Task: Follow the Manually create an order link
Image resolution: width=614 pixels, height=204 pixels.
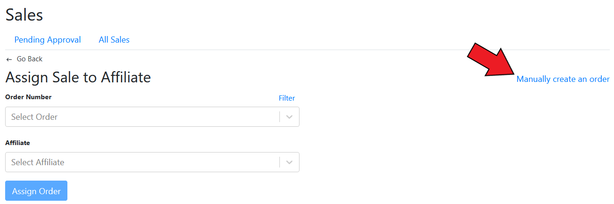Action: click(x=563, y=79)
